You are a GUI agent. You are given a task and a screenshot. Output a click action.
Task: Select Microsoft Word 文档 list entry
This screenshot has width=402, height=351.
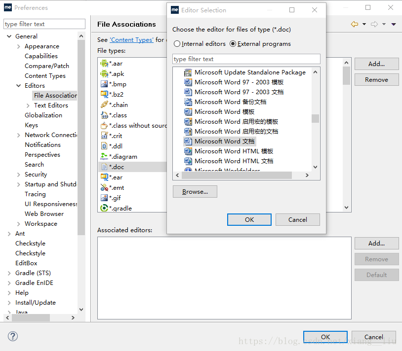pyautogui.click(x=220, y=141)
